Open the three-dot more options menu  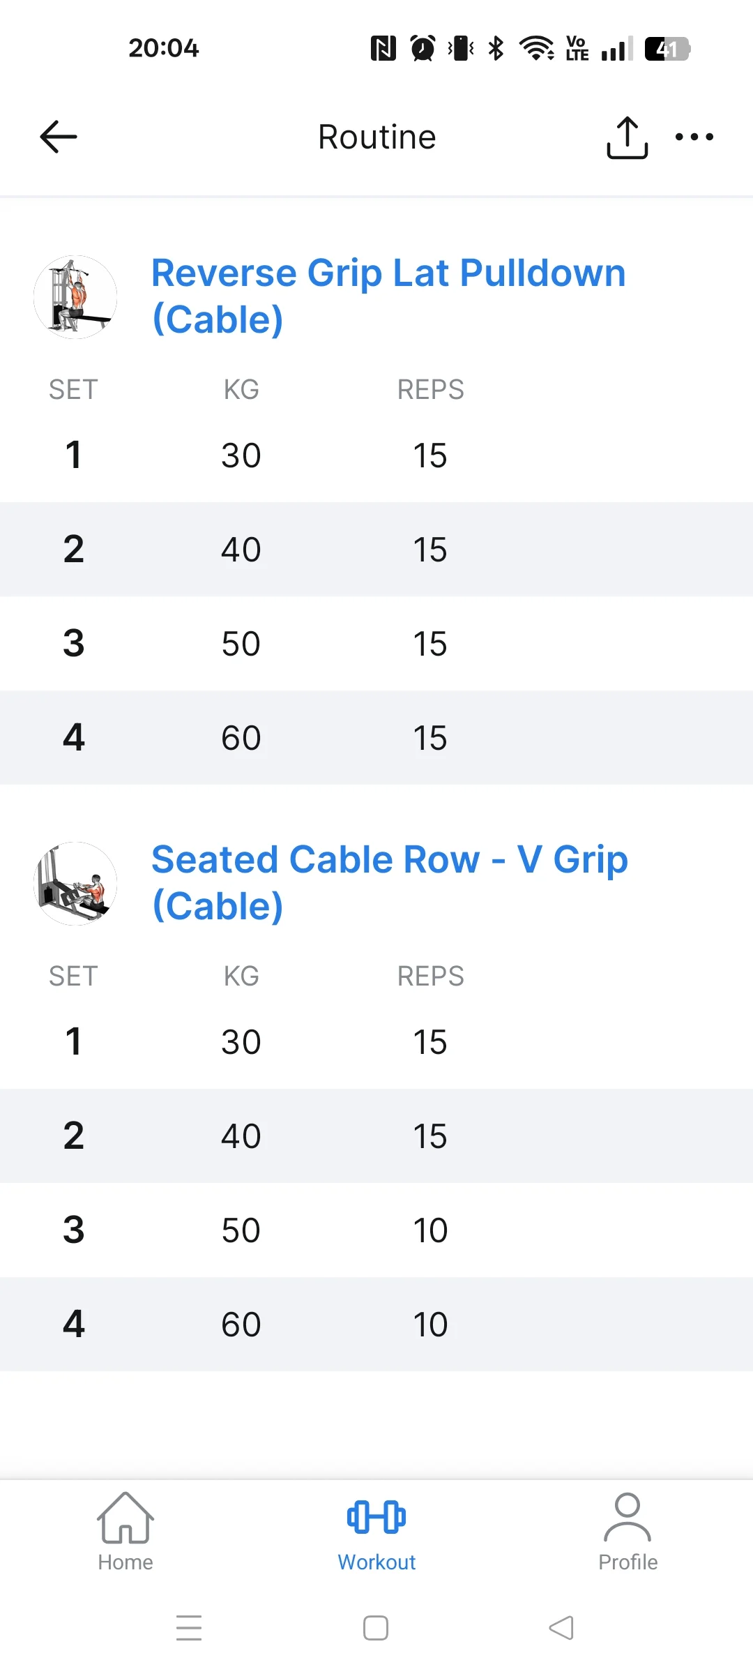[x=694, y=137]
